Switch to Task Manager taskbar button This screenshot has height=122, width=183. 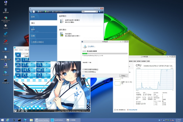[x=73, y=120]
